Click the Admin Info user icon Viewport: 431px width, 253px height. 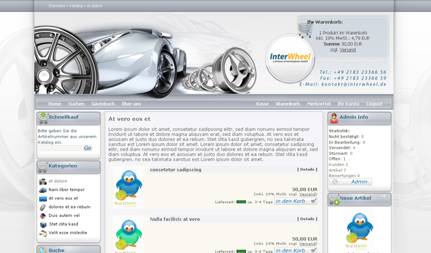pos(334,118)
